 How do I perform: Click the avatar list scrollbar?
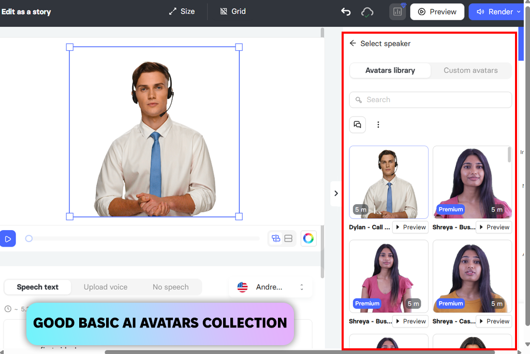[509, 154]
